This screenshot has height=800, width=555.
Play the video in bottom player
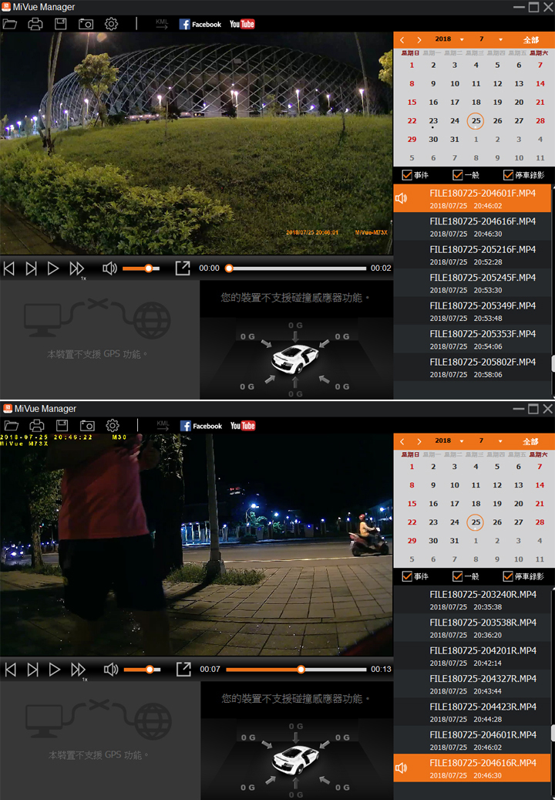55,670
